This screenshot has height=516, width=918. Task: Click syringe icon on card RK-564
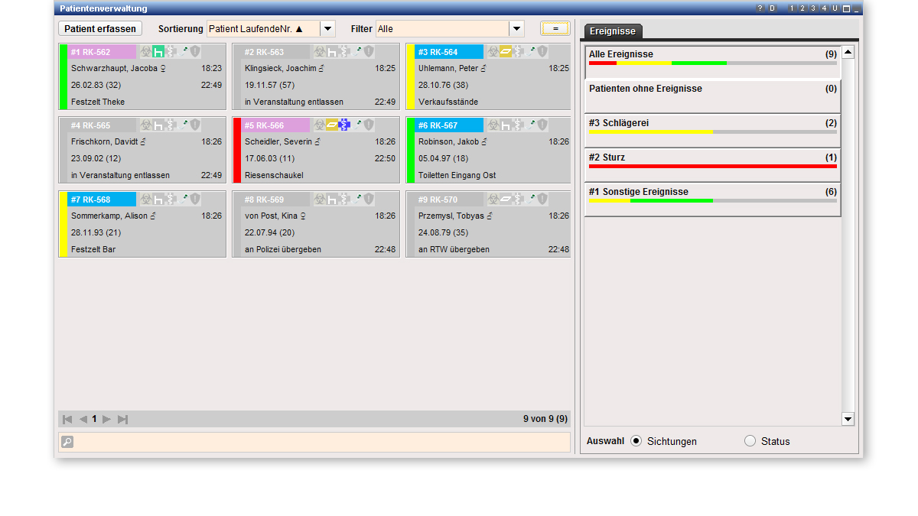pos(531,51)
